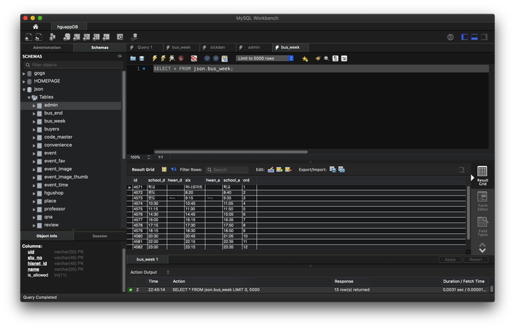Image resolution: width=515 pixels, height=329 pixels.
Task: Open find panel magnifier icon
Action: pyautogui.click(x=327, y=58)
